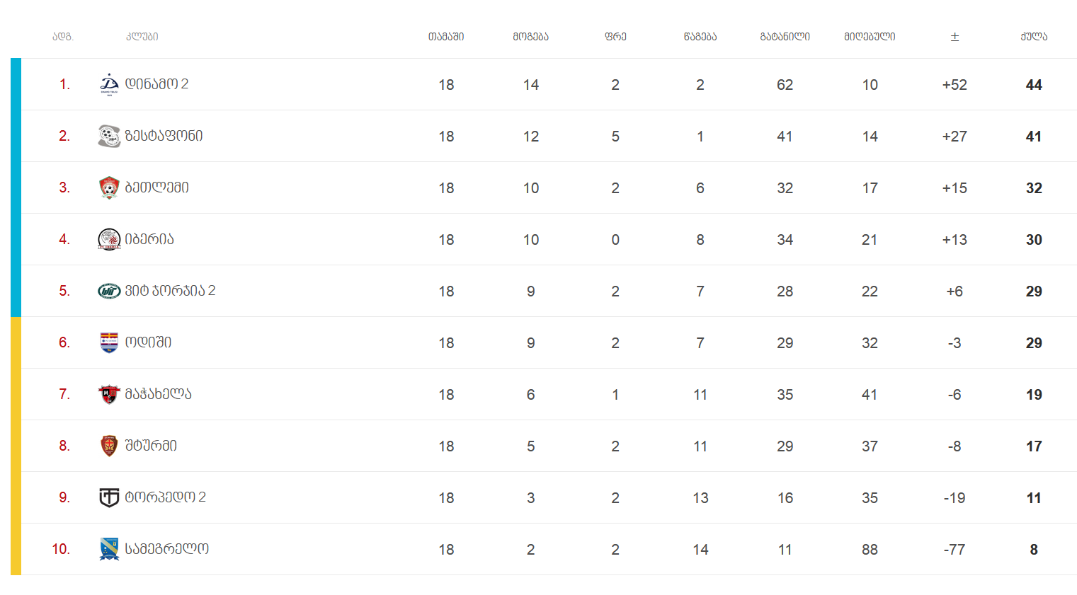Click the იბერია club logo
1077x595 pixels.
coord(109,239)
